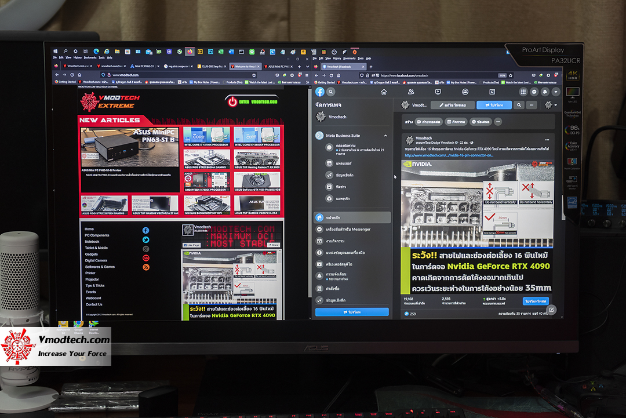Switch to 'CLUB-560 Sexy' browser tab
Screen dimensions: 626x418
click(212, 66)
